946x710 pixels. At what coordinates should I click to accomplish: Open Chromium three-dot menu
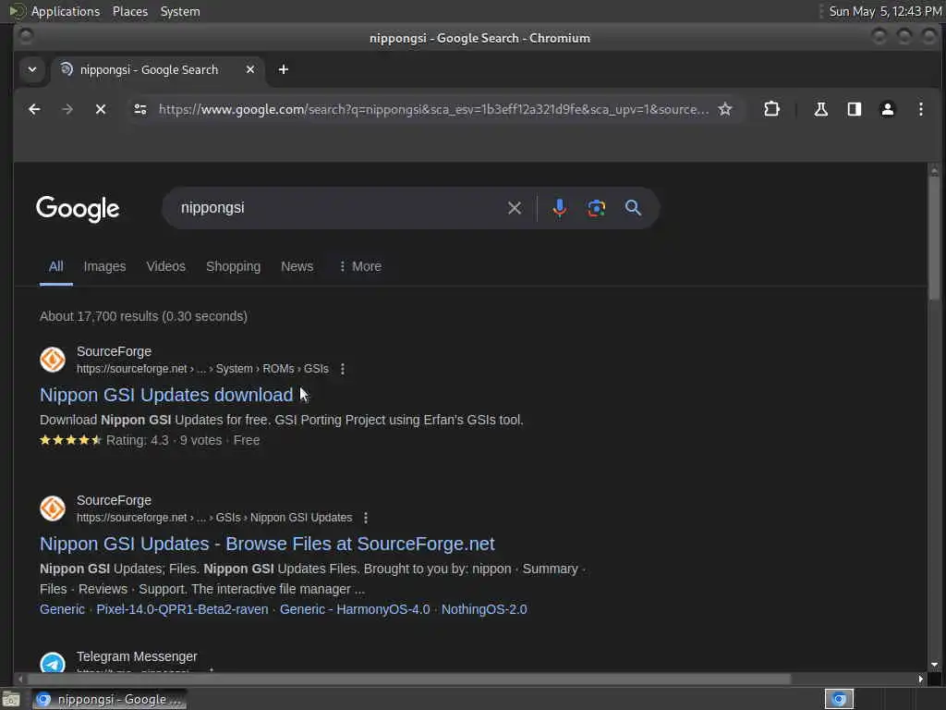[x=921, y=109]
